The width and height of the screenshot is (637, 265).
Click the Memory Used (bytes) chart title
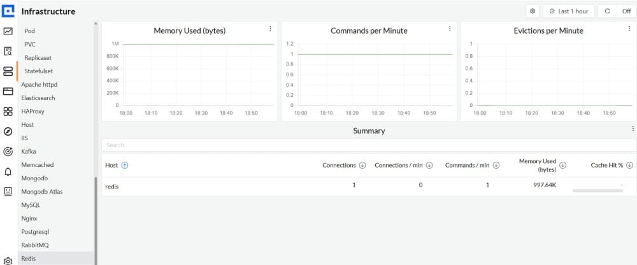[189, 31]
